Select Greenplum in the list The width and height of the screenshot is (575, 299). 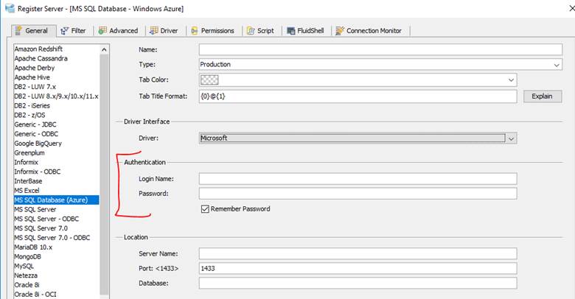pos(29,152)
